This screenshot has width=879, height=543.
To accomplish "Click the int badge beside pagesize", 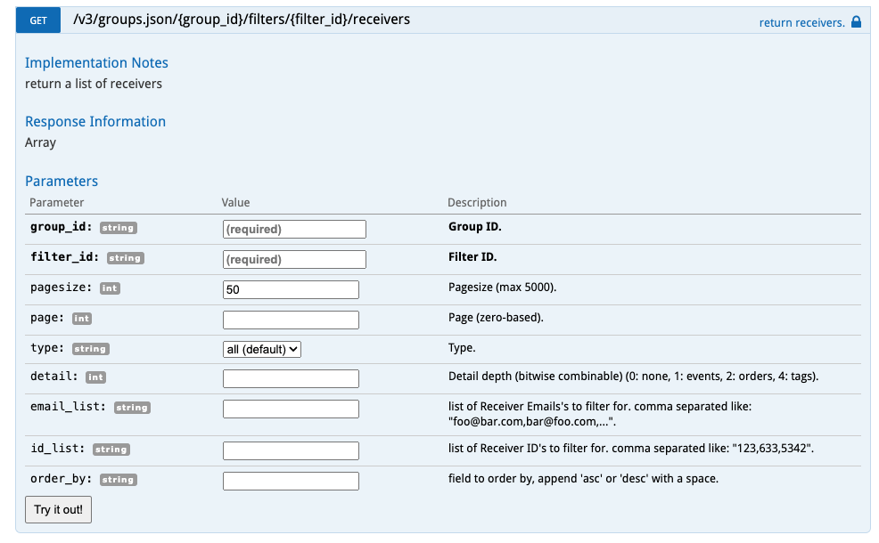I will 110,288.
